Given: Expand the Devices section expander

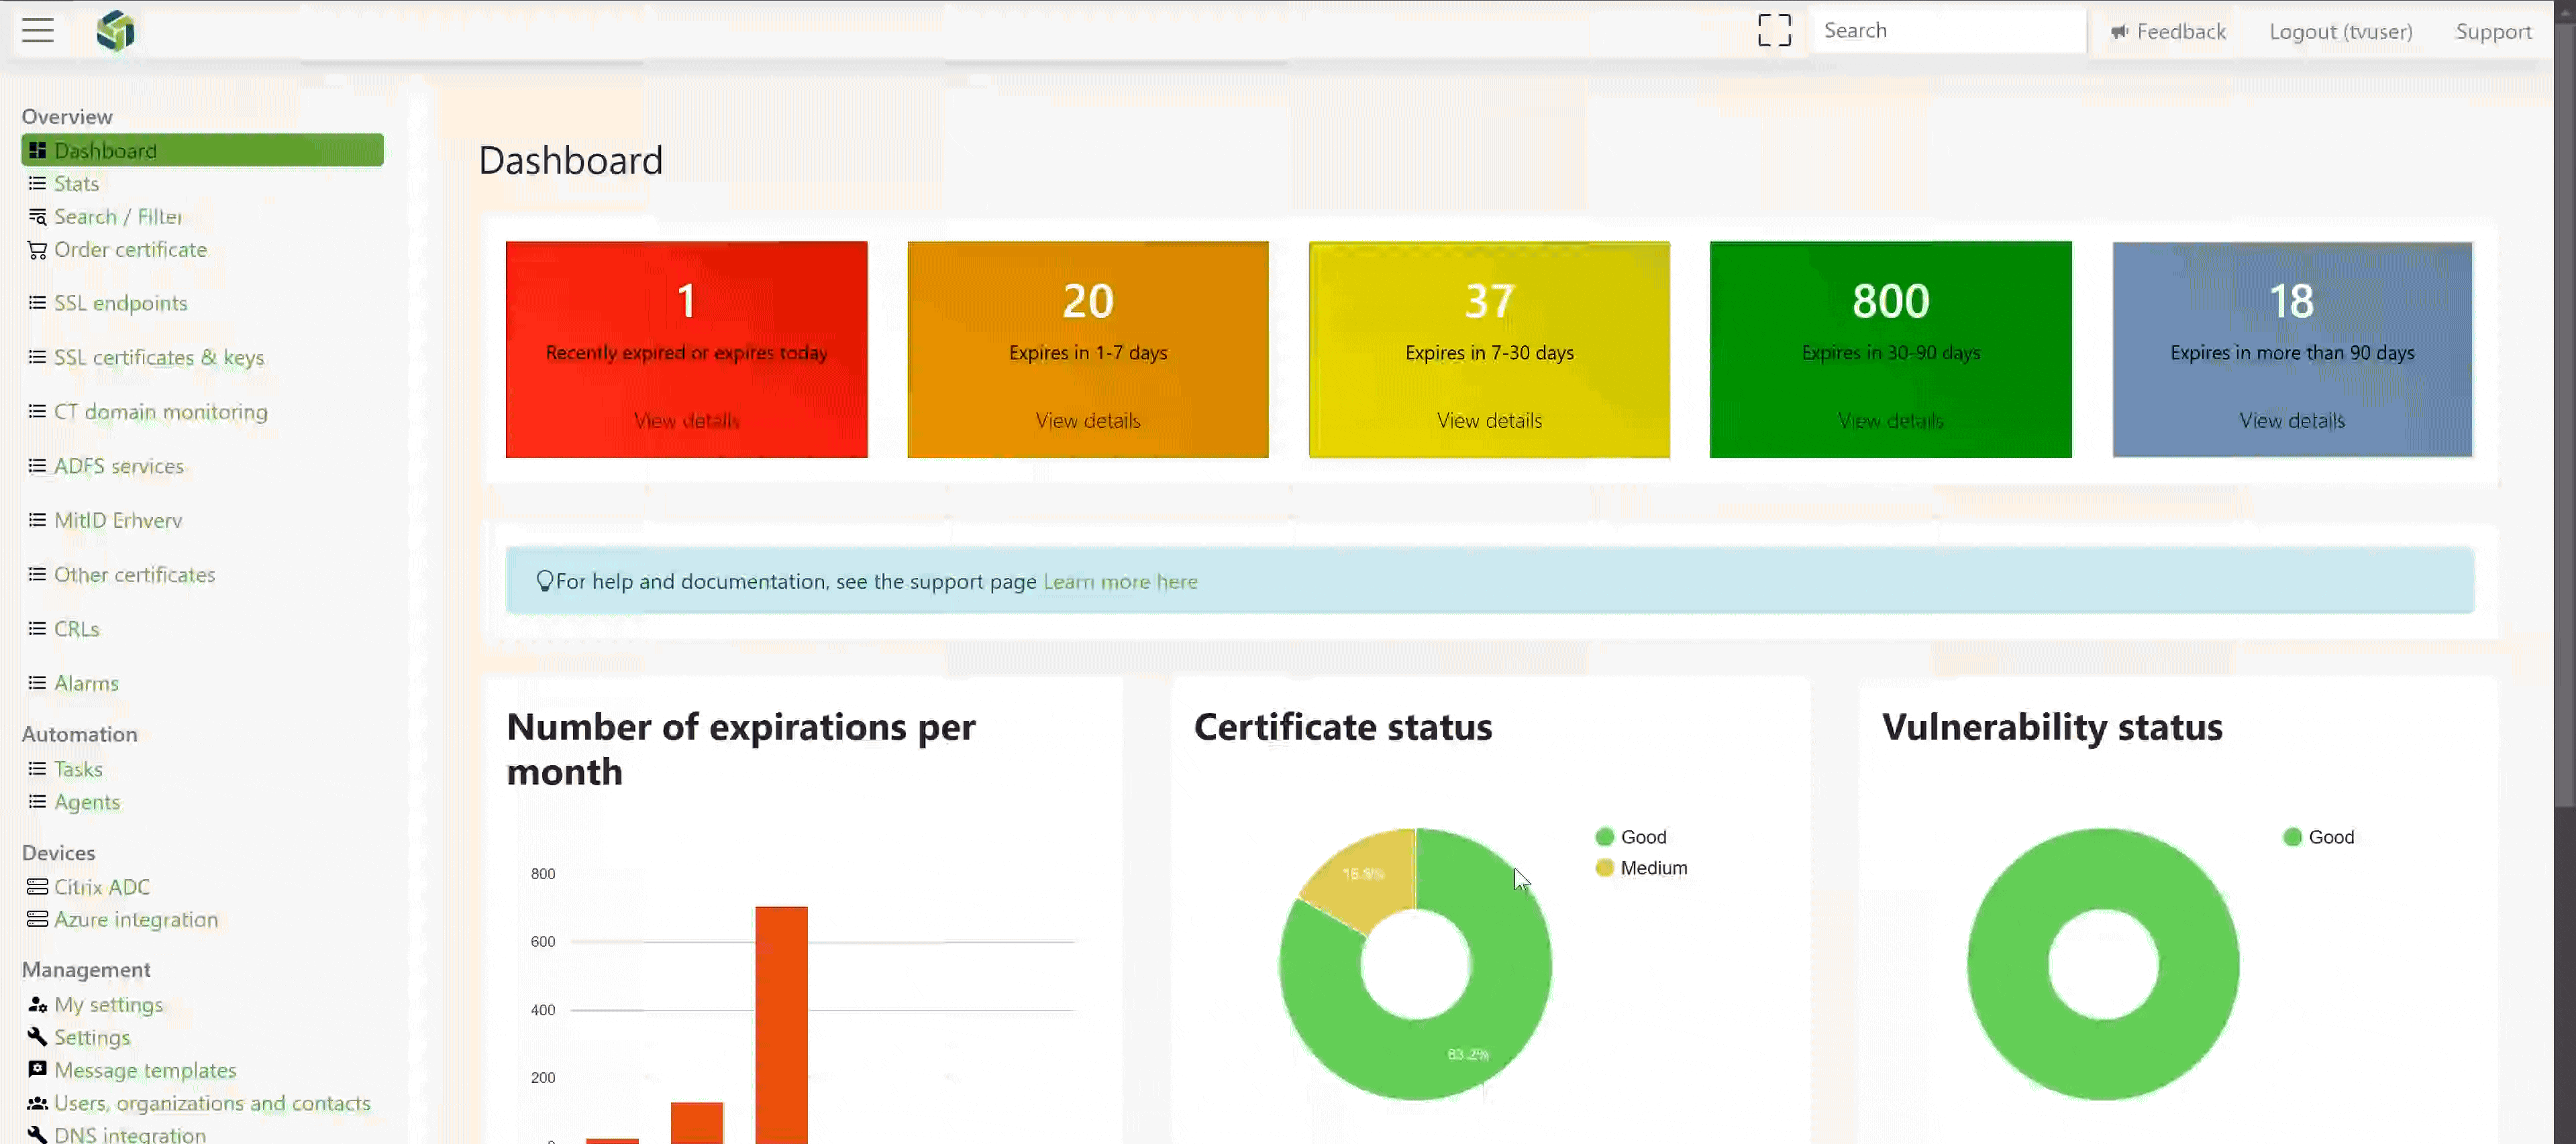Looking at the screenshot, I should (58, 850).
